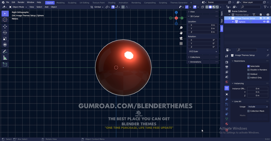The width and height of the screenshot is (271, 141).
Task: Select the Annotate tool
Action: pyautogui.click(x=5, y=52)
